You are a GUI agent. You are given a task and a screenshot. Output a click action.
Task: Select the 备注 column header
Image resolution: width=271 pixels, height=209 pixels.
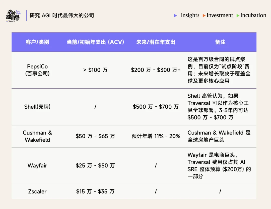(x=220, y=42)
